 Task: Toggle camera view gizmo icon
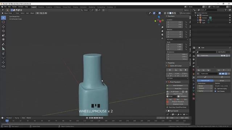pos(162,35)
